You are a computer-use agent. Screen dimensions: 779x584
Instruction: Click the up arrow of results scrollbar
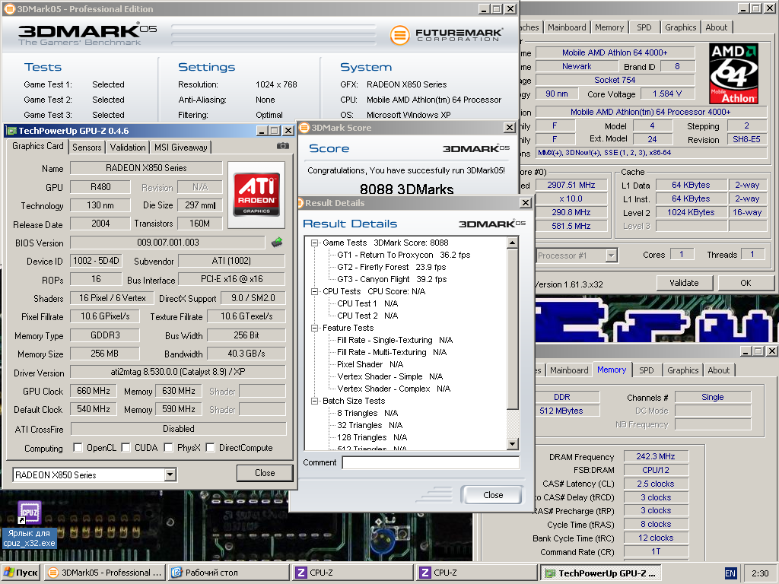tap(512, 243)
